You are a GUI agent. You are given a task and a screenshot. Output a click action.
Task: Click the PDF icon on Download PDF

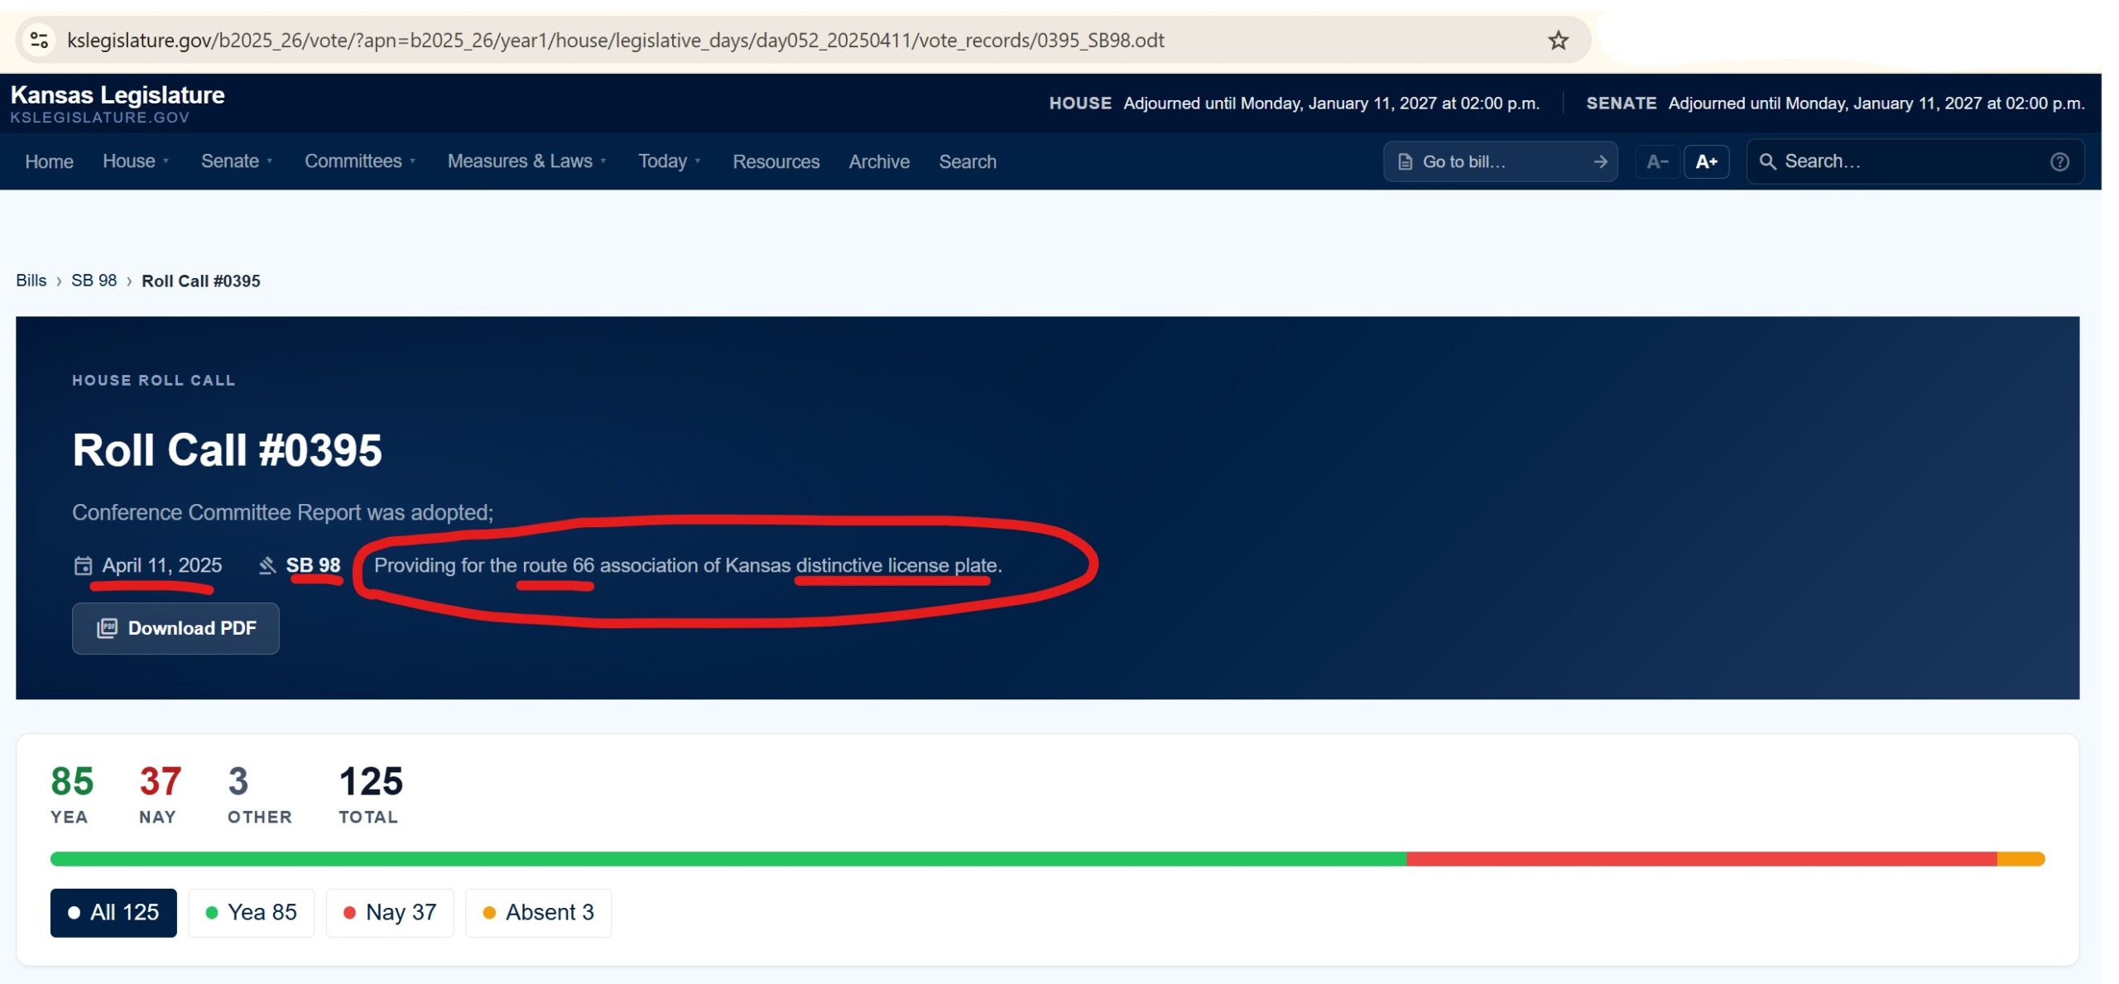click(108, 628)
